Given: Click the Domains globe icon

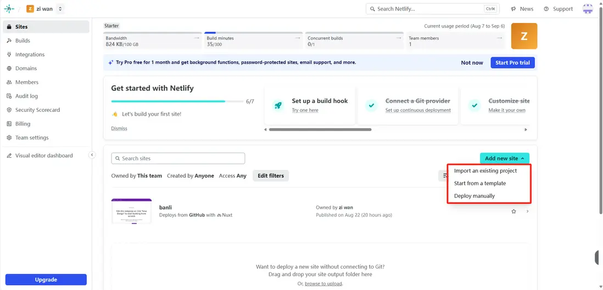Looking at the screenshot, I should pos(9,69).
